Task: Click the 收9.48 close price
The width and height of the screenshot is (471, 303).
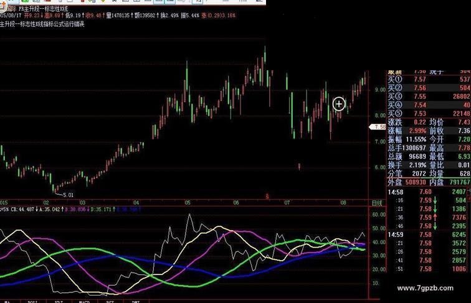Action: pos(93,16)
